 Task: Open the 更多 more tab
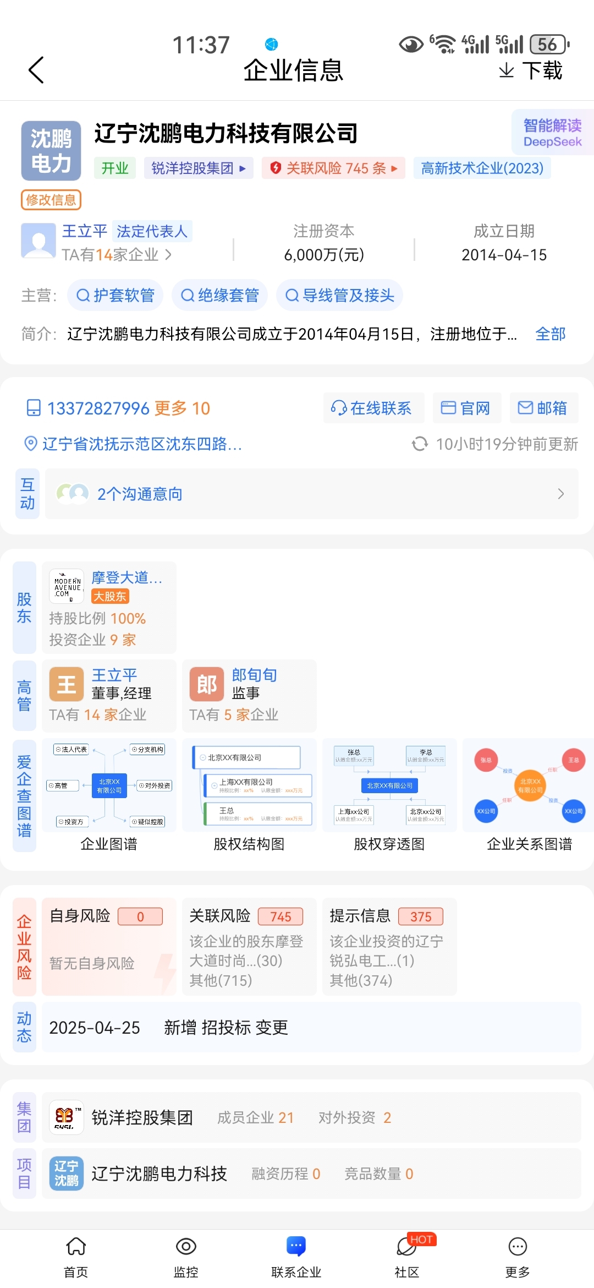point(518,1258)
